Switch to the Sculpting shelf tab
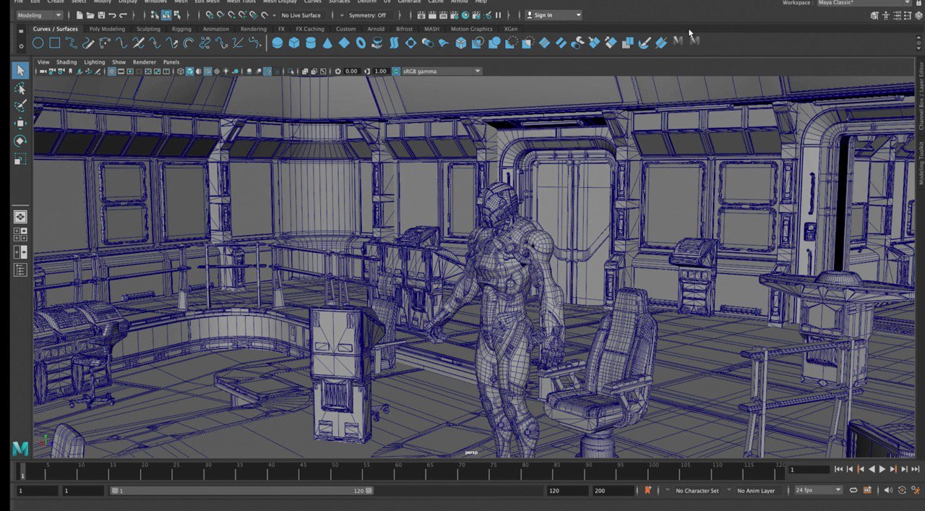 [x=148, y=29]
